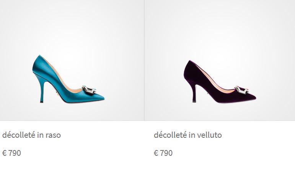Click the pointed toe of the velvet pump

click(251, 97)
